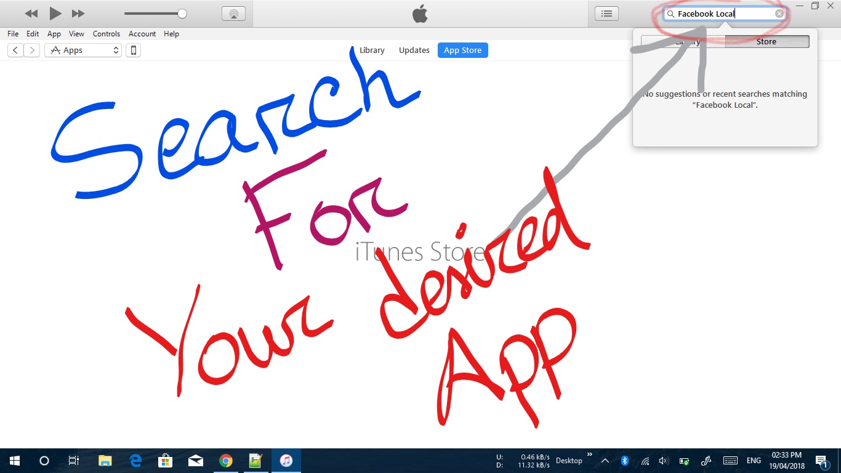Choose the Library search scope segment

683,42
